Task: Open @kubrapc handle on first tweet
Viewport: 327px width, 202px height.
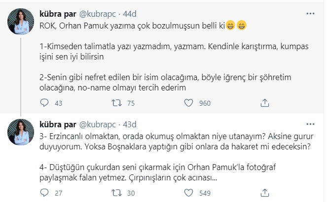Action: click(x=98, y=11)
